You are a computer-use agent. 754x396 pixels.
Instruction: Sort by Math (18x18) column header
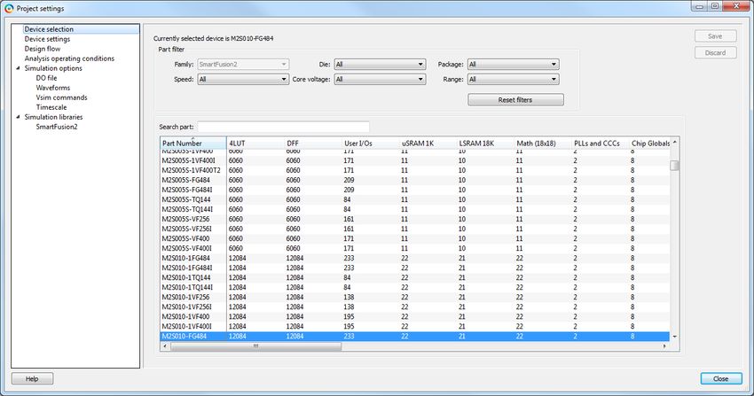[543, 143]
